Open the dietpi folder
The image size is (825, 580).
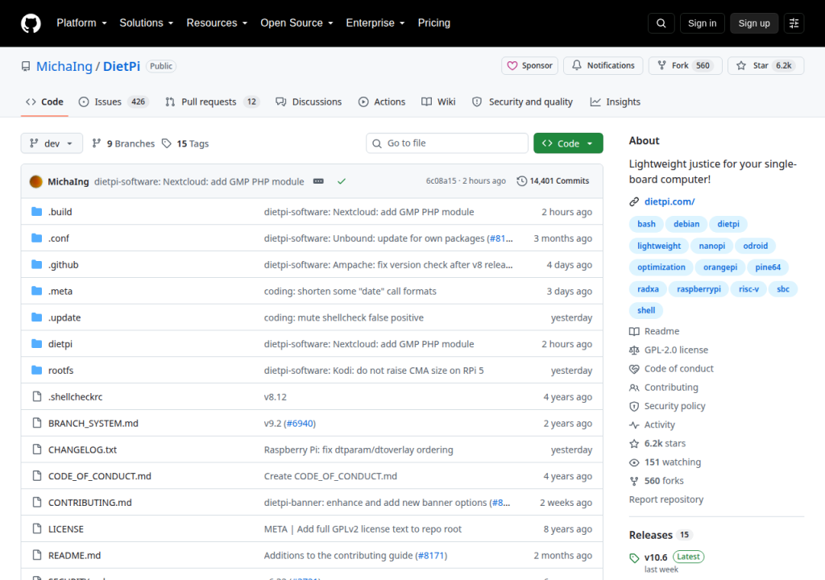[x=60, y=344]
